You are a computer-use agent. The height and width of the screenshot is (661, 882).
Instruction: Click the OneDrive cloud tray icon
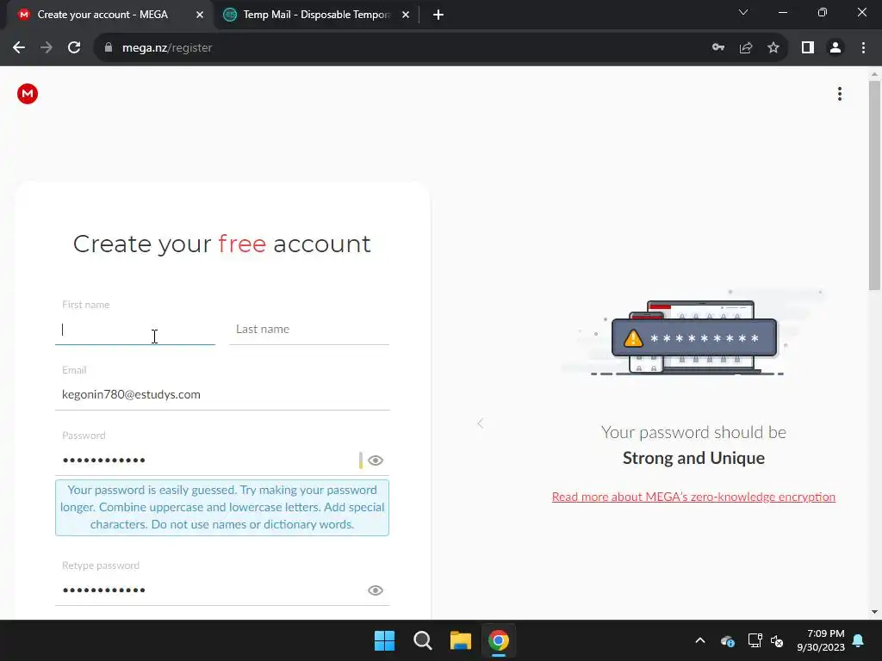tap(727, 640)
